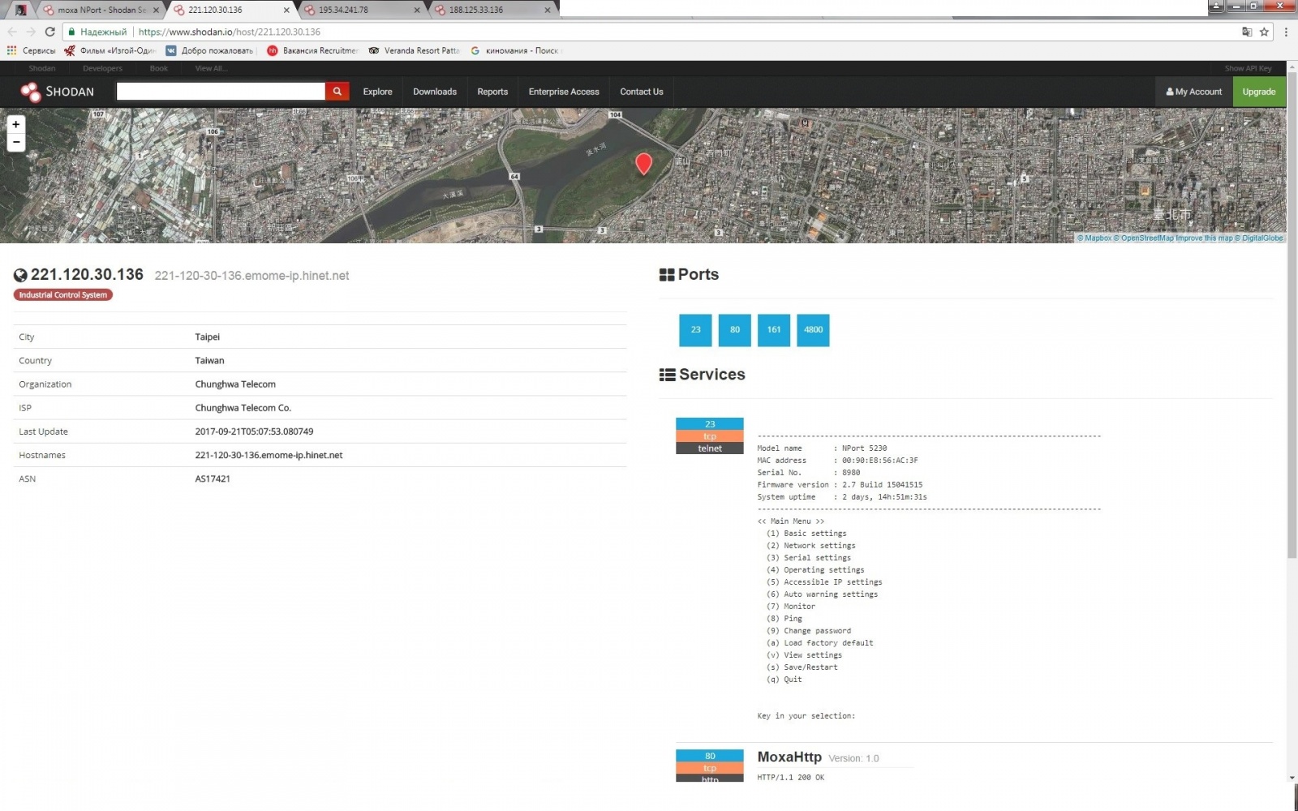Screen dimensions: 1298x811
Task: Open the Вакансия Recruitment bookmark
Action: point(312,50)
